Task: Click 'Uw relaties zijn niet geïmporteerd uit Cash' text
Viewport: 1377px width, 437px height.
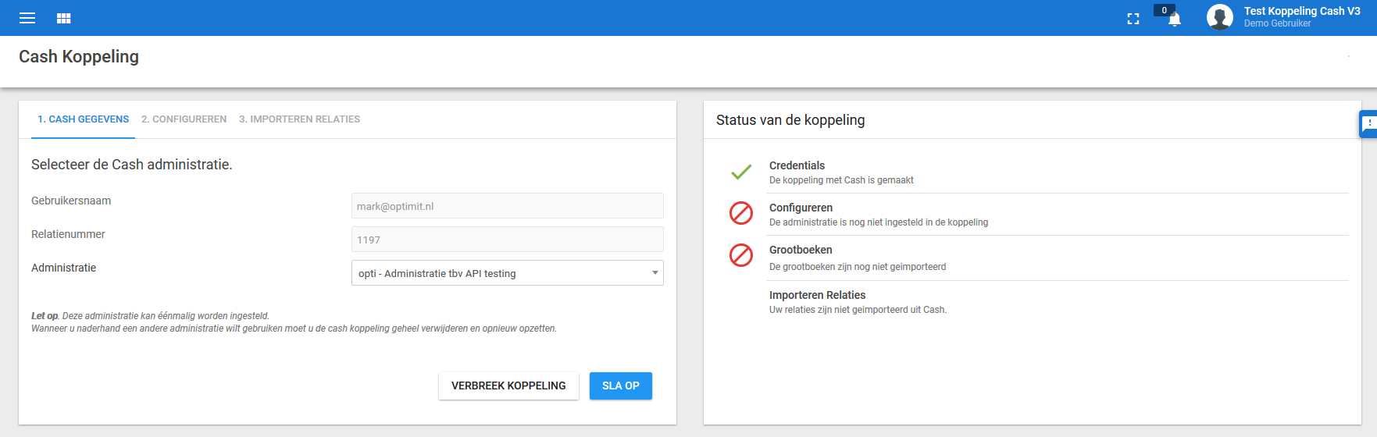Action: (x=858, y=310)
